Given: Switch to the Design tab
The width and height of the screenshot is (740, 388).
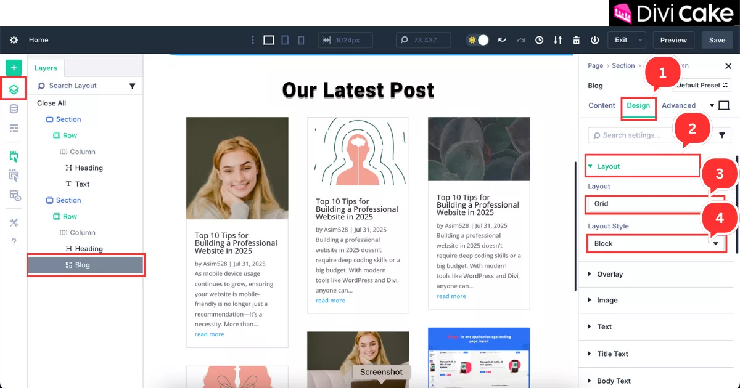Looking at the screenshot, I should [638, 106].
